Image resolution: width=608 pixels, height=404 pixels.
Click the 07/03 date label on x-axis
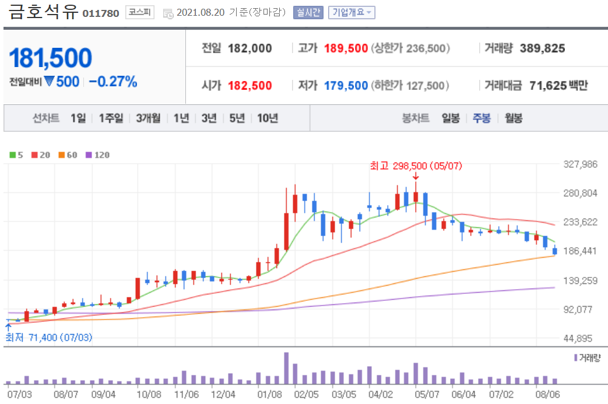19,395
